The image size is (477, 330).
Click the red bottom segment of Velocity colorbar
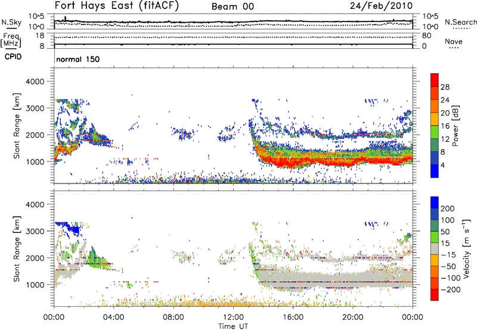(x=435, y=295)
